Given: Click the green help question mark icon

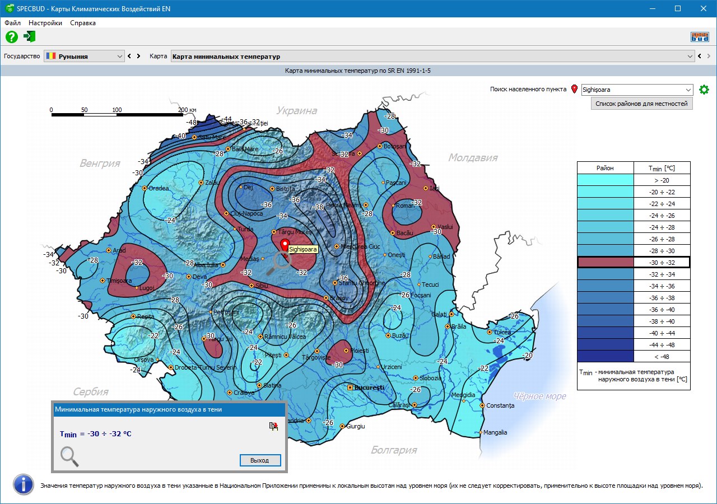Looking at the screenshot, I should [x=12, y=37].
